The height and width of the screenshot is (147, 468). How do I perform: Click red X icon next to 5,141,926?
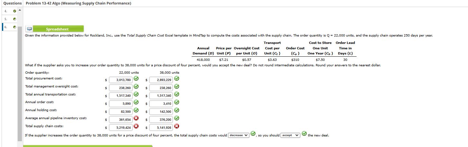176,126
